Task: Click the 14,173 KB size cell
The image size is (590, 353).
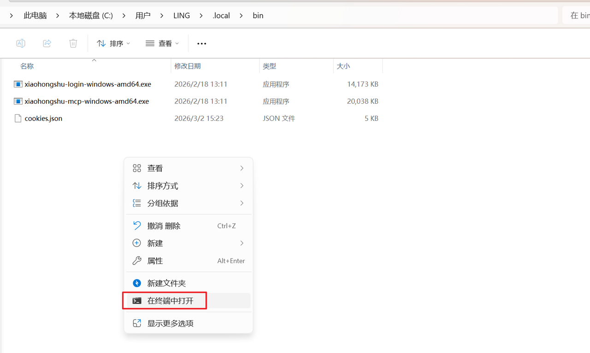Action: 363,84
